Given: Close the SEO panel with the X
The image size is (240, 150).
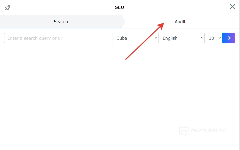Looking at the screenshot, I should click(x=232, y=7).
